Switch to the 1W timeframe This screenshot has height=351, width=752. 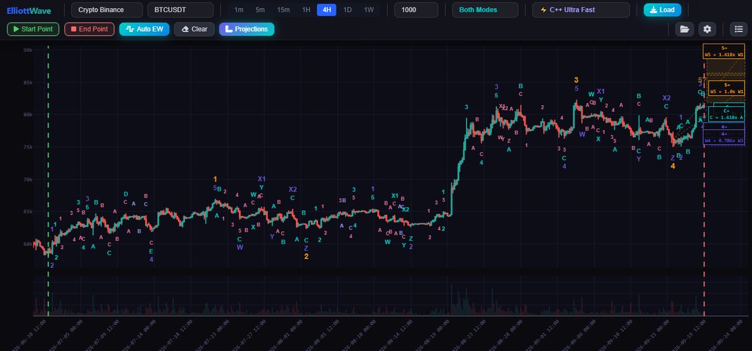[x=369, y=10]
